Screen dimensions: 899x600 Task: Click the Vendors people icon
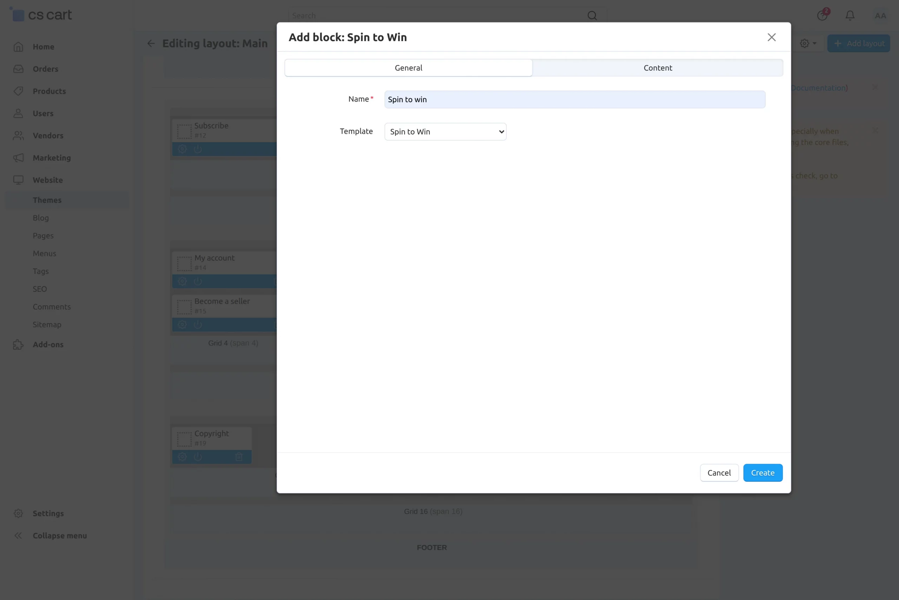(x=18, y=136)
